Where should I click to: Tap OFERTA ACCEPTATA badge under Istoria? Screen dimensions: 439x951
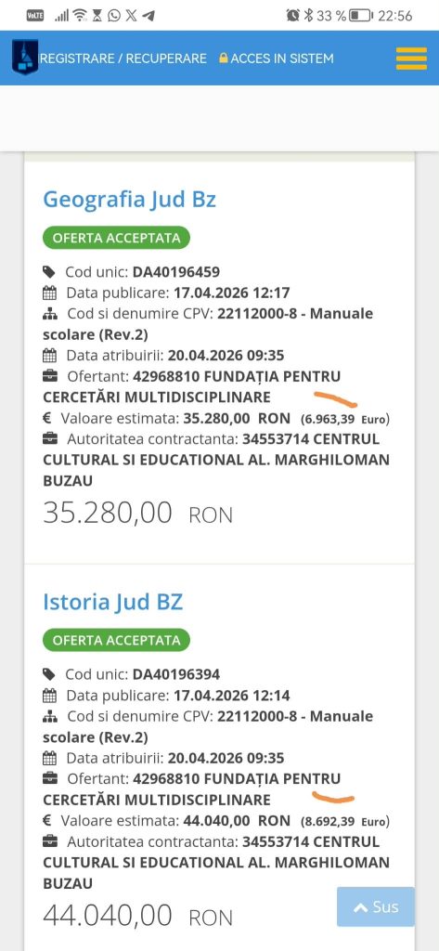(x=116, y=641)
